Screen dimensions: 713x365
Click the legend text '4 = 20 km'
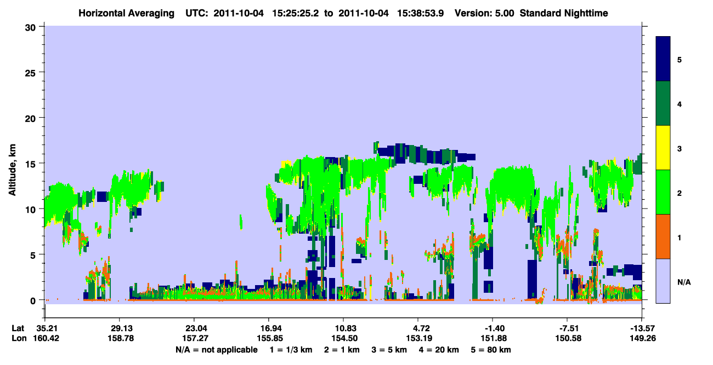tap(439, 350)
